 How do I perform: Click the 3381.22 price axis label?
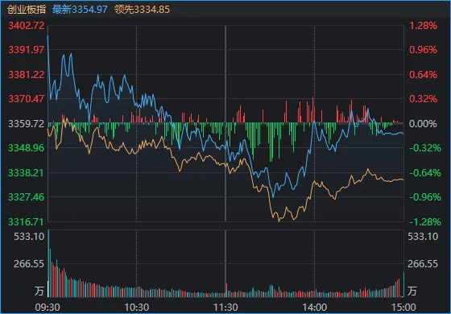point(27,75)
